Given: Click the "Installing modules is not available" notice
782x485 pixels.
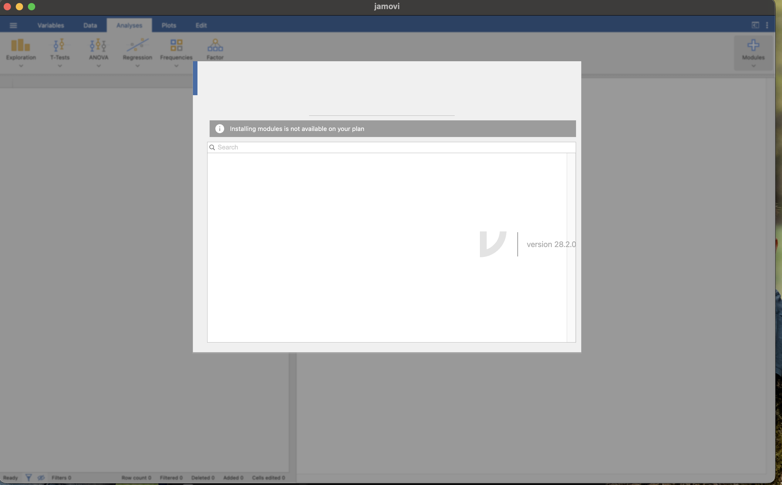Looking at the screenshot, I should coord(393,129).
